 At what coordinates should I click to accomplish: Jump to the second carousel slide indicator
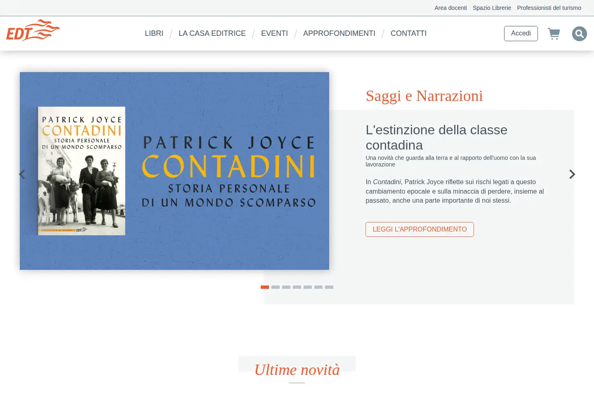coord(276,287)
